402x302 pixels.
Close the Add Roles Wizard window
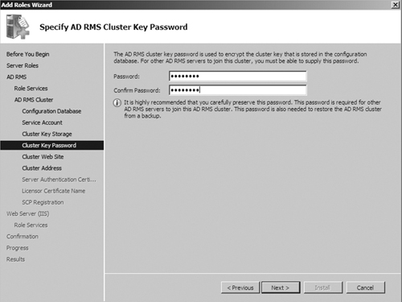coord(396,5)
